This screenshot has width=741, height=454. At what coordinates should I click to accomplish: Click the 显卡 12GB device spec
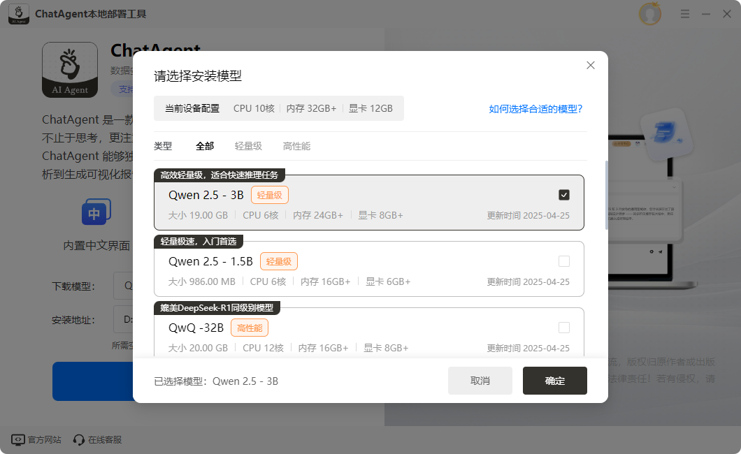370,108
